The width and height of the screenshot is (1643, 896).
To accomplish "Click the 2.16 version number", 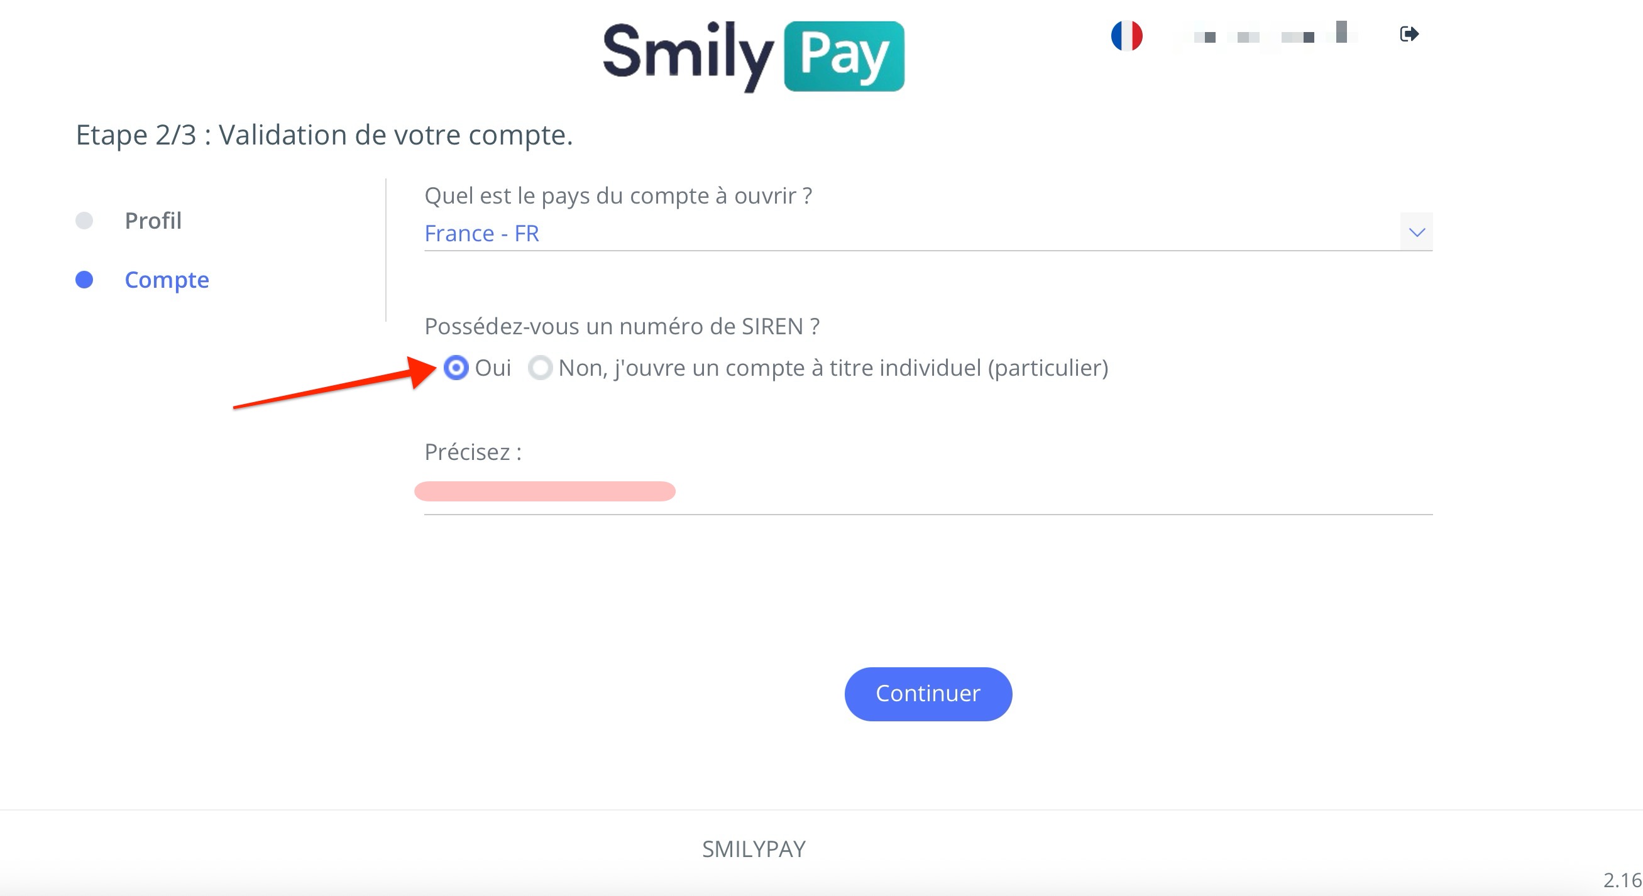I will click(x=1622, y=880).
